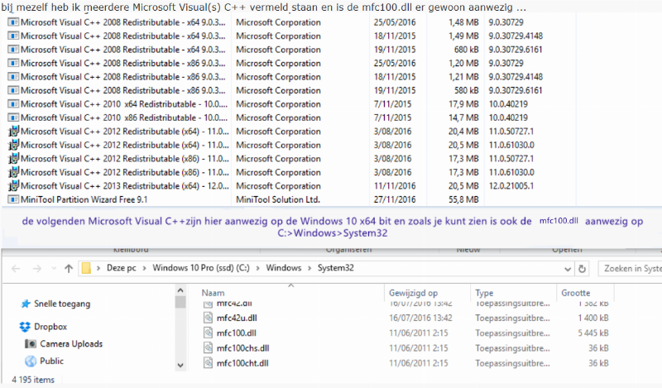Click the Camera Uploads folder icon
The height and width of the screenshot is (388, 662).
click(31, 343)
